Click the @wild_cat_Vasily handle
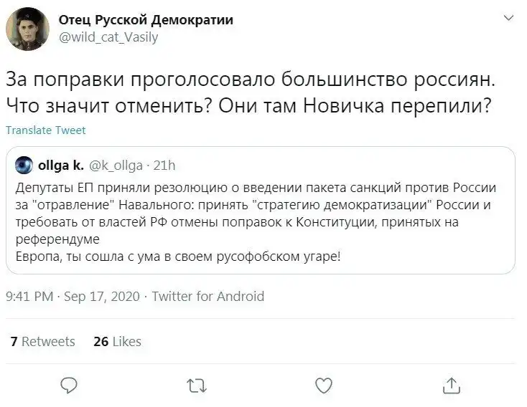Screen dimensions: 527x407 [108, 37]
